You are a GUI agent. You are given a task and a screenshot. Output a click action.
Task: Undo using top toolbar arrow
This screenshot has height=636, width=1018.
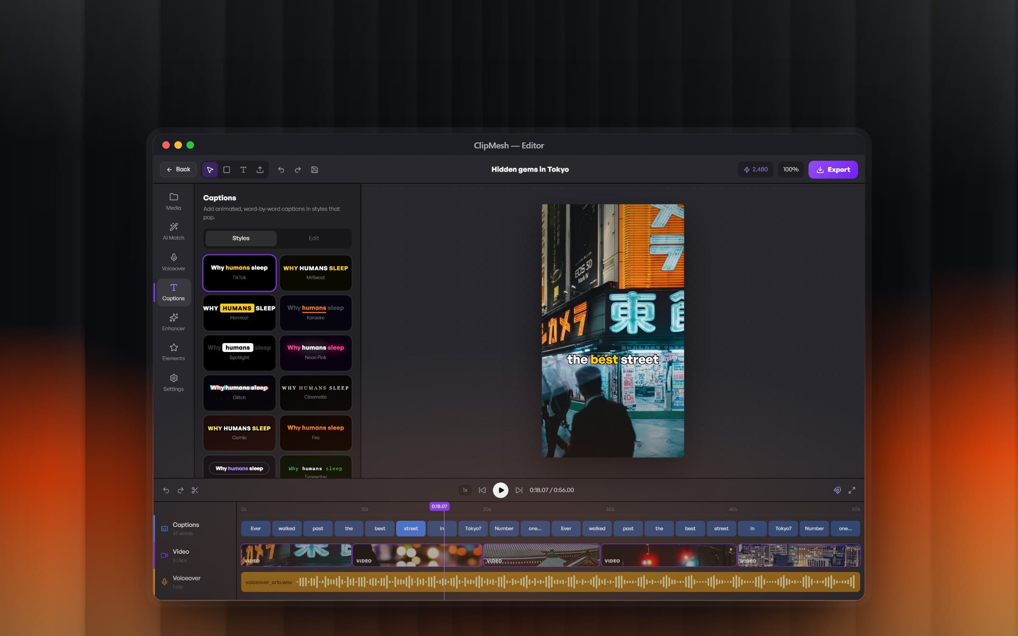(x=281, y=170)
